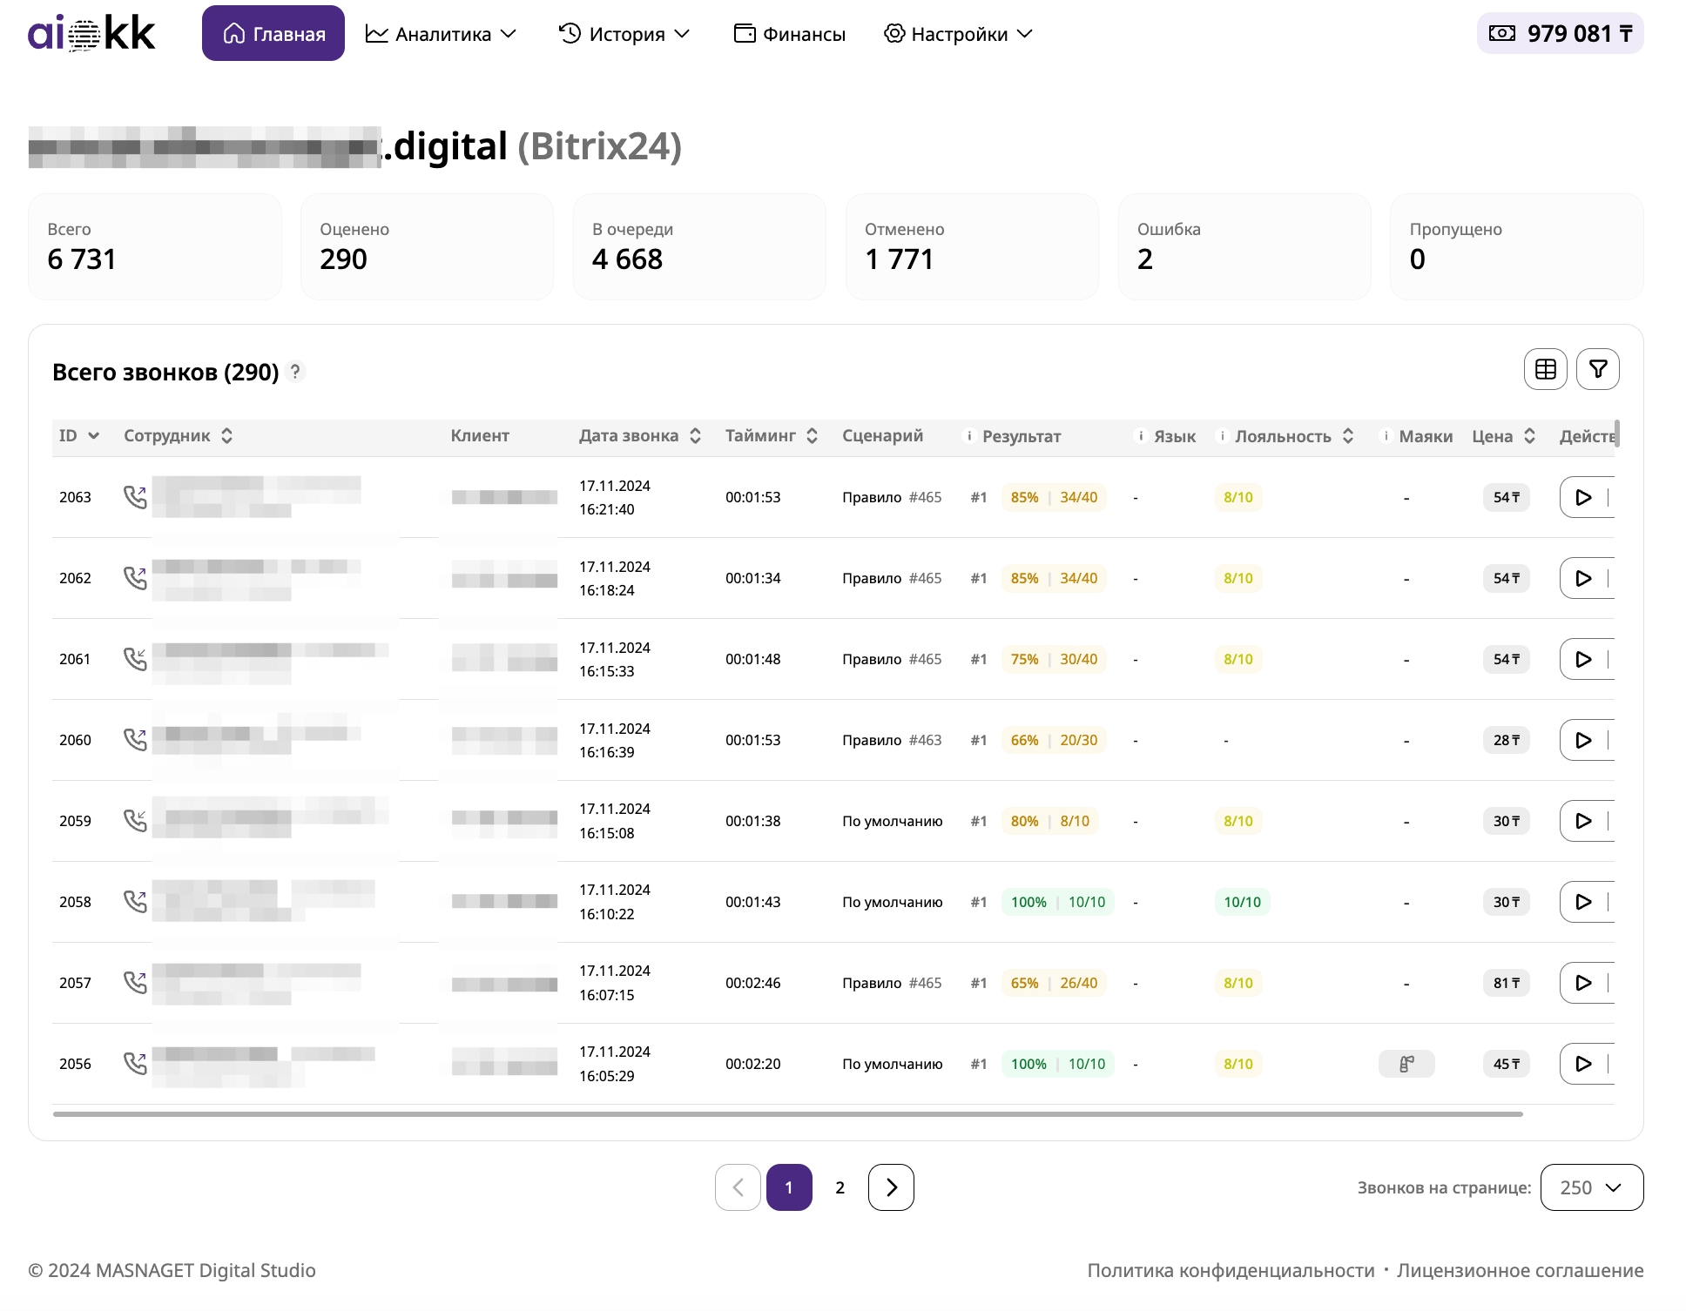Click help question mark next to Всего звонков
The height and width of the screenshot is (1311, 1686).
coord(295,372)
